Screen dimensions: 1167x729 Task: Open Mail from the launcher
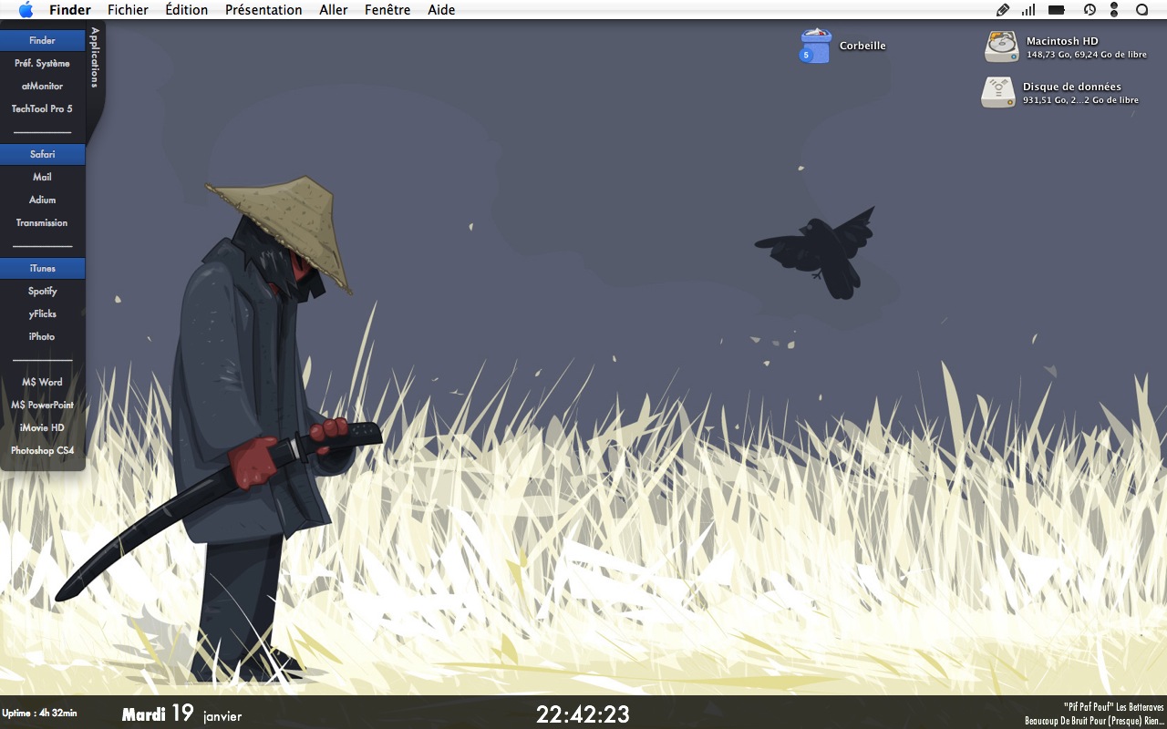pos(43,177)
